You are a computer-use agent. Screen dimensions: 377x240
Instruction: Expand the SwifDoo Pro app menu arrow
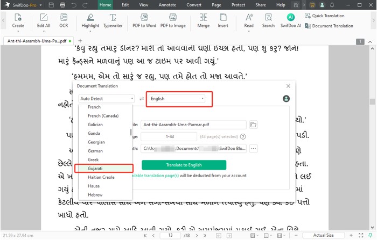40,5
